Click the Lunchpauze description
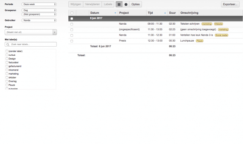This screenshot has height=144, width=243. (187, 41)
